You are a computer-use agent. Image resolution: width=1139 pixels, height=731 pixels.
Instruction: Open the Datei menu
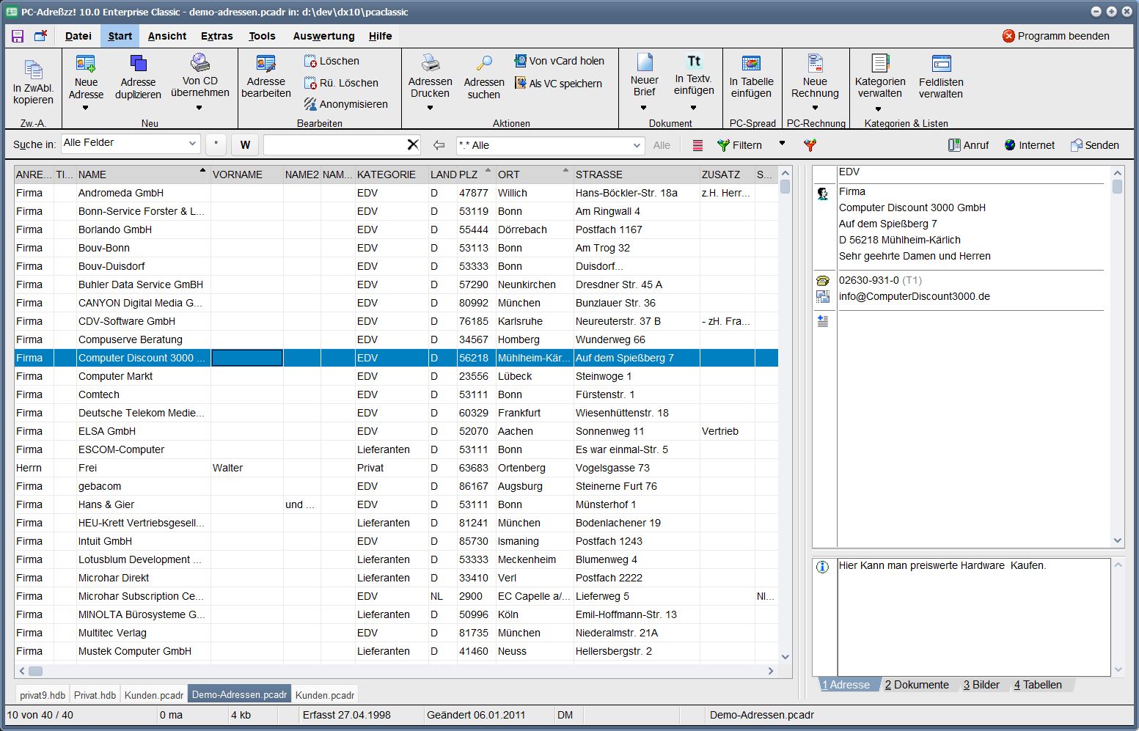click(x=78, y=36)
